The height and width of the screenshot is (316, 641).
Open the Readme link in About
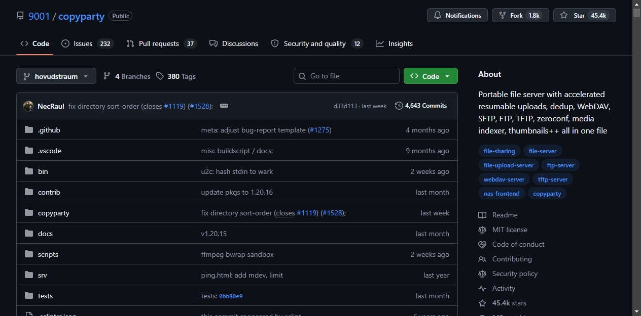[498, 215]
